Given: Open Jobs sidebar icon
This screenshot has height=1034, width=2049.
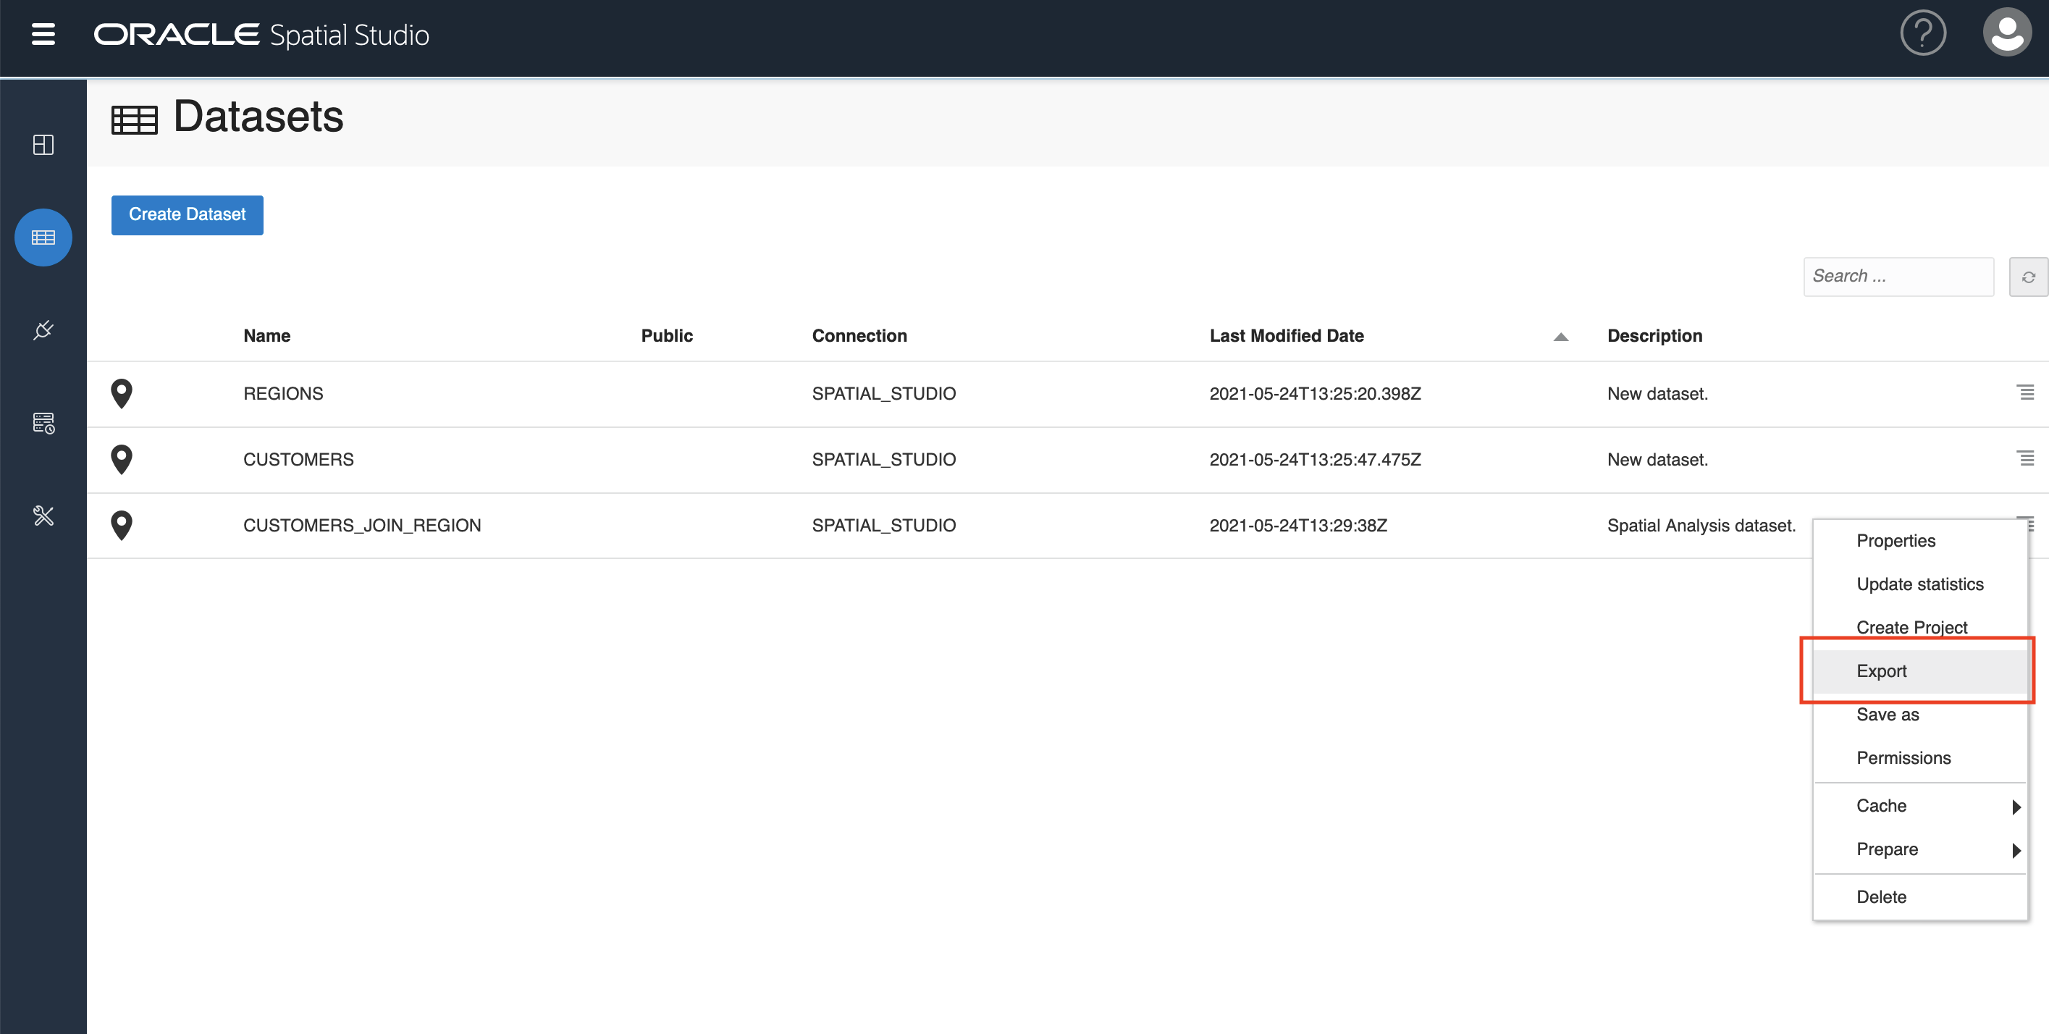Looking at the screenshot, I should pyautogui.click(x=43, y=422).
